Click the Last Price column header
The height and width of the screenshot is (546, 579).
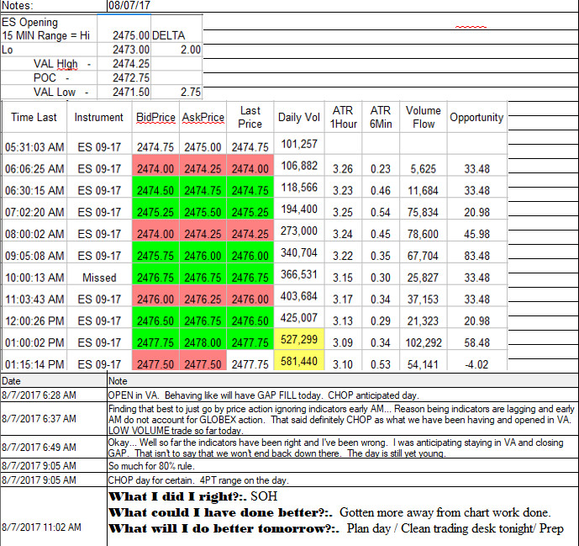[x=250, y=117]
